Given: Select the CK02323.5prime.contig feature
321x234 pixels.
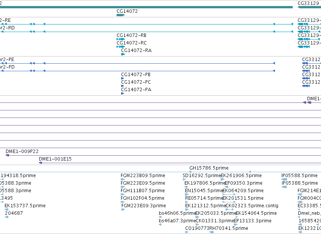Looking at the screenshot, I should [x=252, y=206].
